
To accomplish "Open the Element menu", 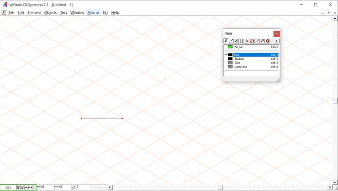I will coord(34,12).
